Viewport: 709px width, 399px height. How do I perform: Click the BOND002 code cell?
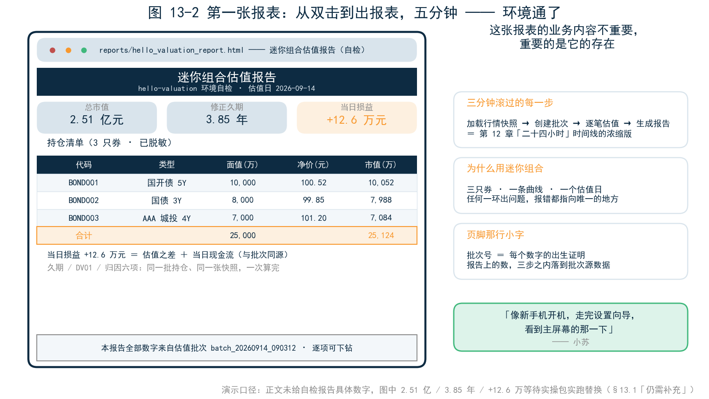coord(83,200)
